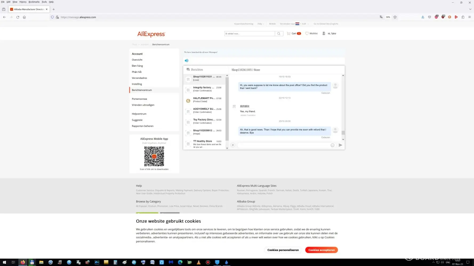Viewport: 474px width, 266px height.
Task: Reload the current page
Action: [x=18, y=17]
